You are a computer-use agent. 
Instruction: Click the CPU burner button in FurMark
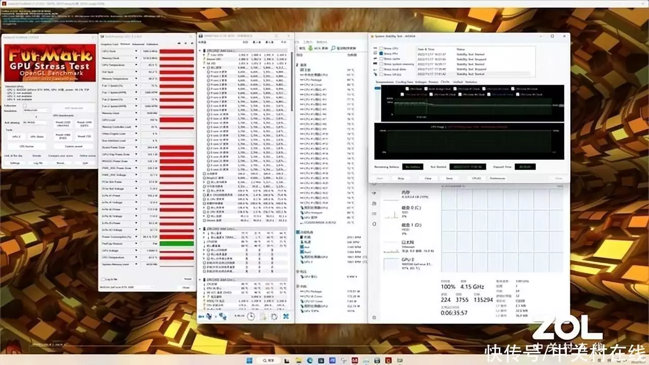tap(26, 146)
